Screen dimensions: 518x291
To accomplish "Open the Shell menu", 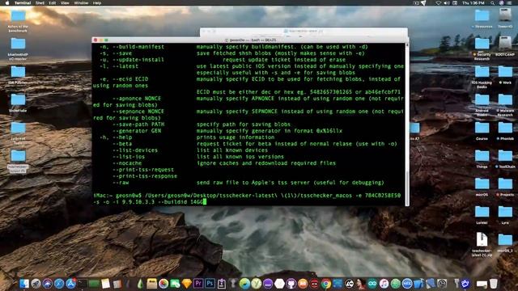I will [x=40, y=3].
